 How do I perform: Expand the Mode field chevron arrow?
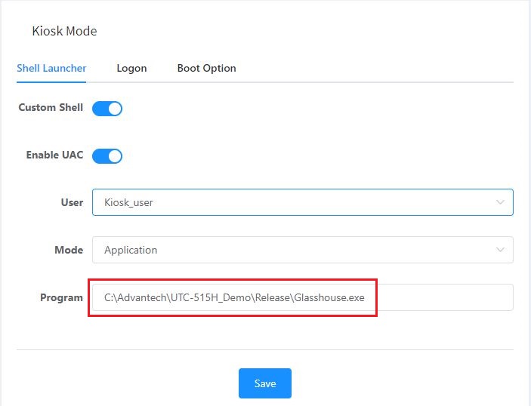click(x=500, y=250)
